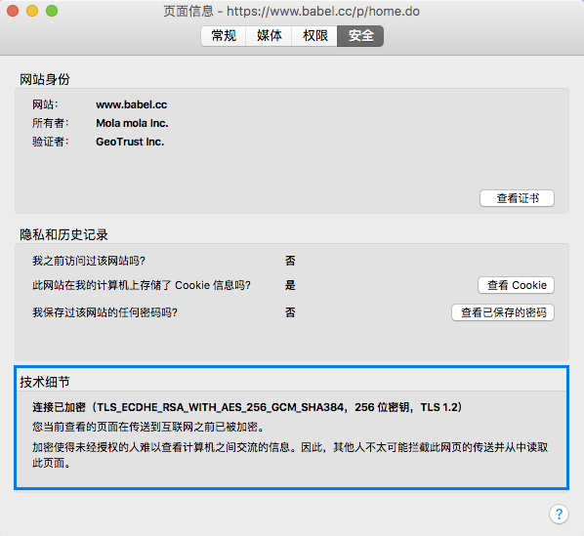The width and height of the screenshot is (584, 536).
Task: Click the 技术细节 section heading
Action: coord(45,382)
